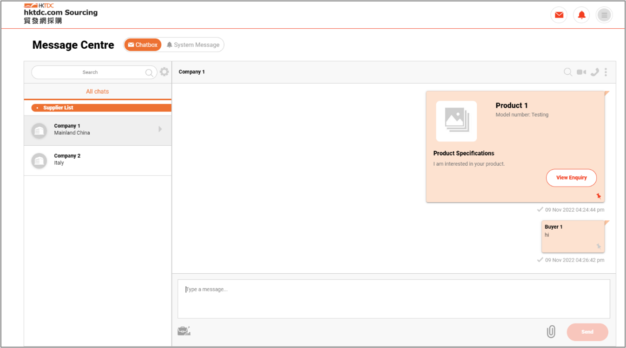
Task: Click the magnifier in the chat list search
Action: click(149, 72)
